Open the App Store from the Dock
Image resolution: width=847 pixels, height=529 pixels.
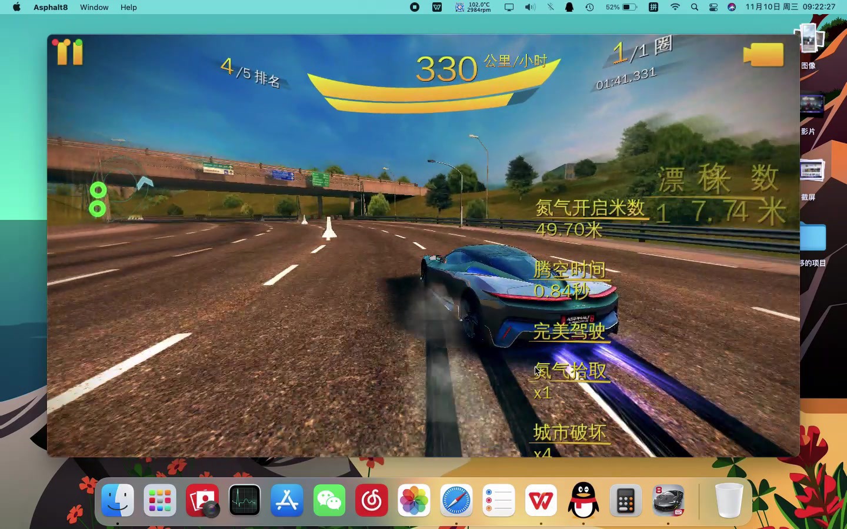[x=287, y=501]
